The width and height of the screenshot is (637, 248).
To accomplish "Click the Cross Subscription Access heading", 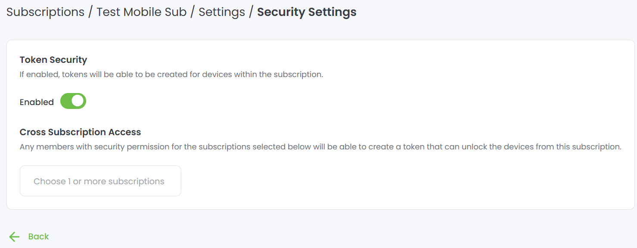I will tap(81, 132).
